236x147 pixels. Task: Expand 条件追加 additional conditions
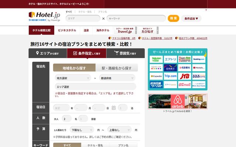(191, 18)
